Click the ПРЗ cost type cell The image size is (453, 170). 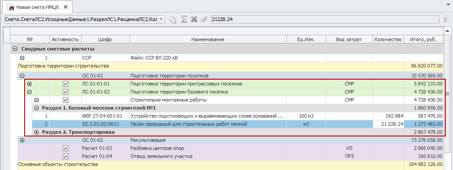[x=349, y=157]
